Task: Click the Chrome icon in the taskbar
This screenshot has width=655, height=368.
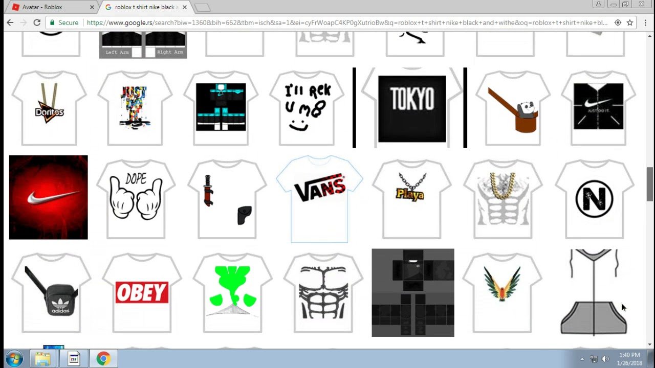Action: click(x=103, y=359)
